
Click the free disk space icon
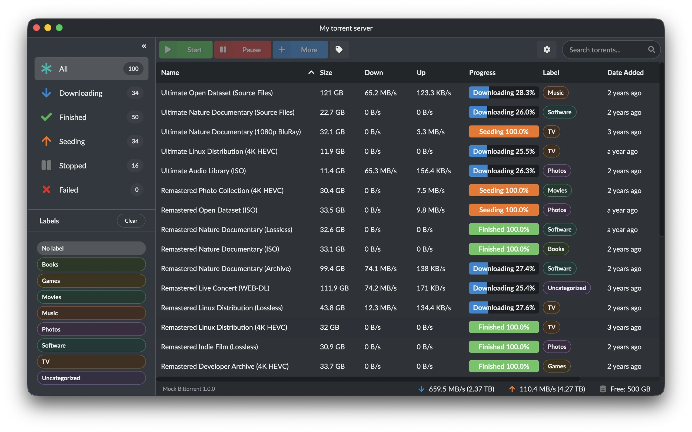603,389
